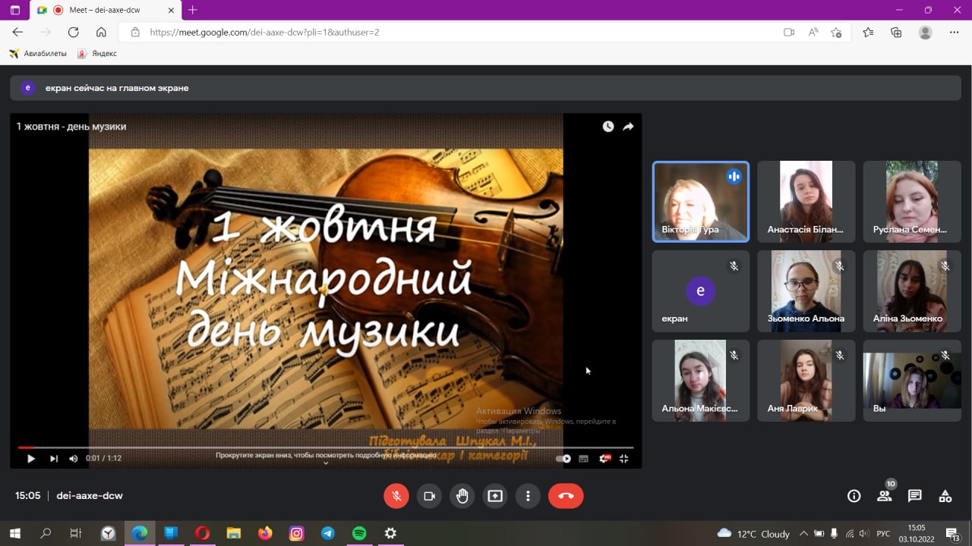The height and width of the screenshot is (546, 972).
Task: Open Edge's settings and more menu
Action: point(955,33)
